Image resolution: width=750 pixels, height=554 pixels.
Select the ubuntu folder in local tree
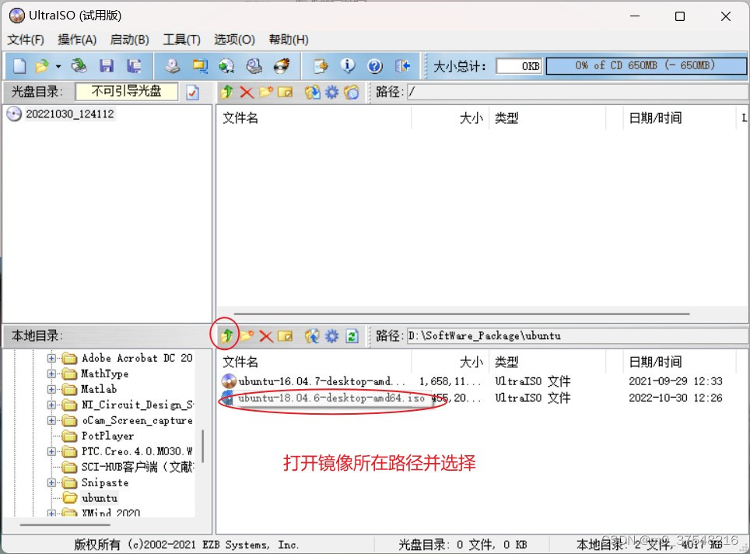(x=100, y=498)
